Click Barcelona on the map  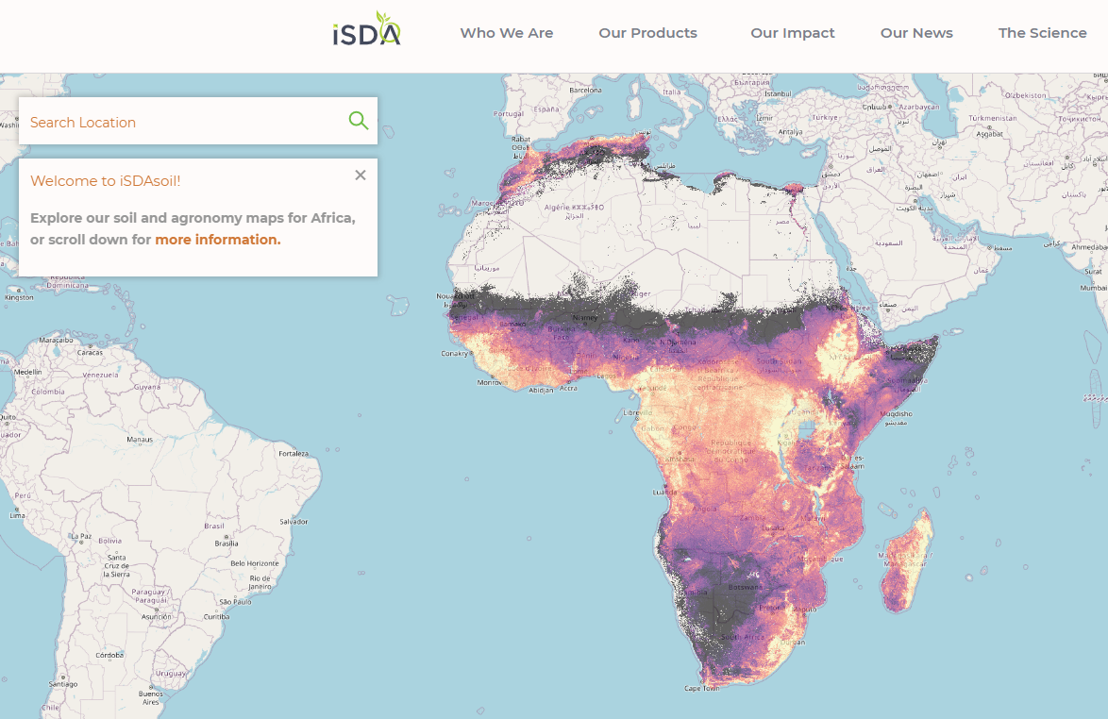click(x=584, y=91)
